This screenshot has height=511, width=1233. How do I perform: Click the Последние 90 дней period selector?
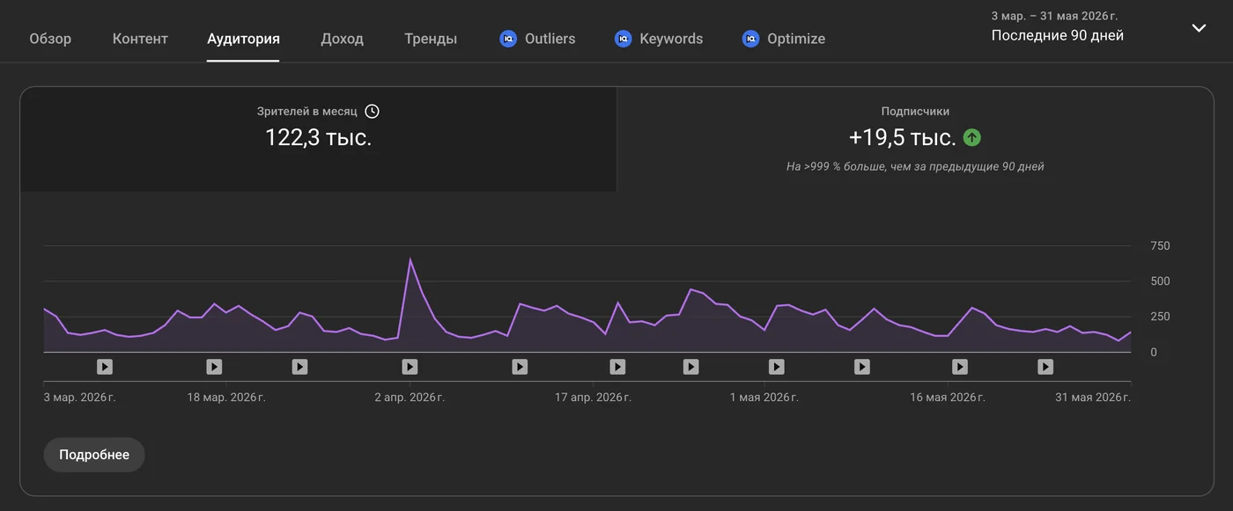click(1057, 36)
